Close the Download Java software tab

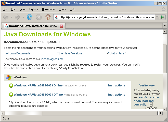(61, 26)
